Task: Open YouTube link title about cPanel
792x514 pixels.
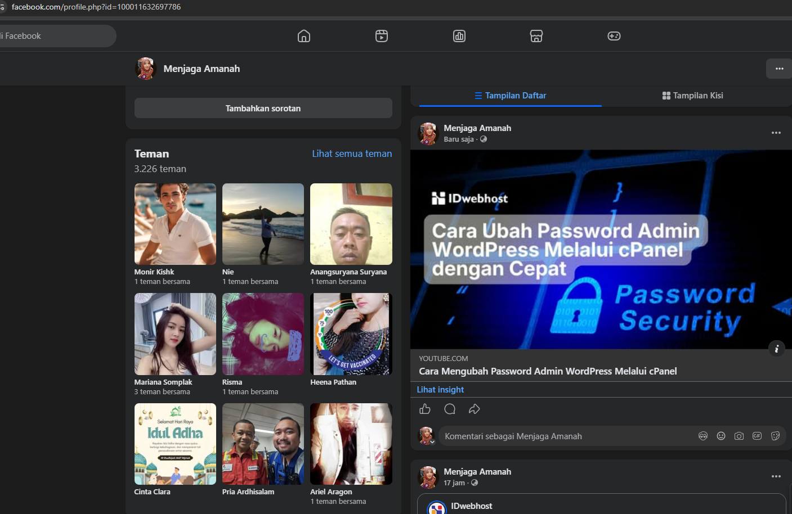Action: click(x=548, y=371)
